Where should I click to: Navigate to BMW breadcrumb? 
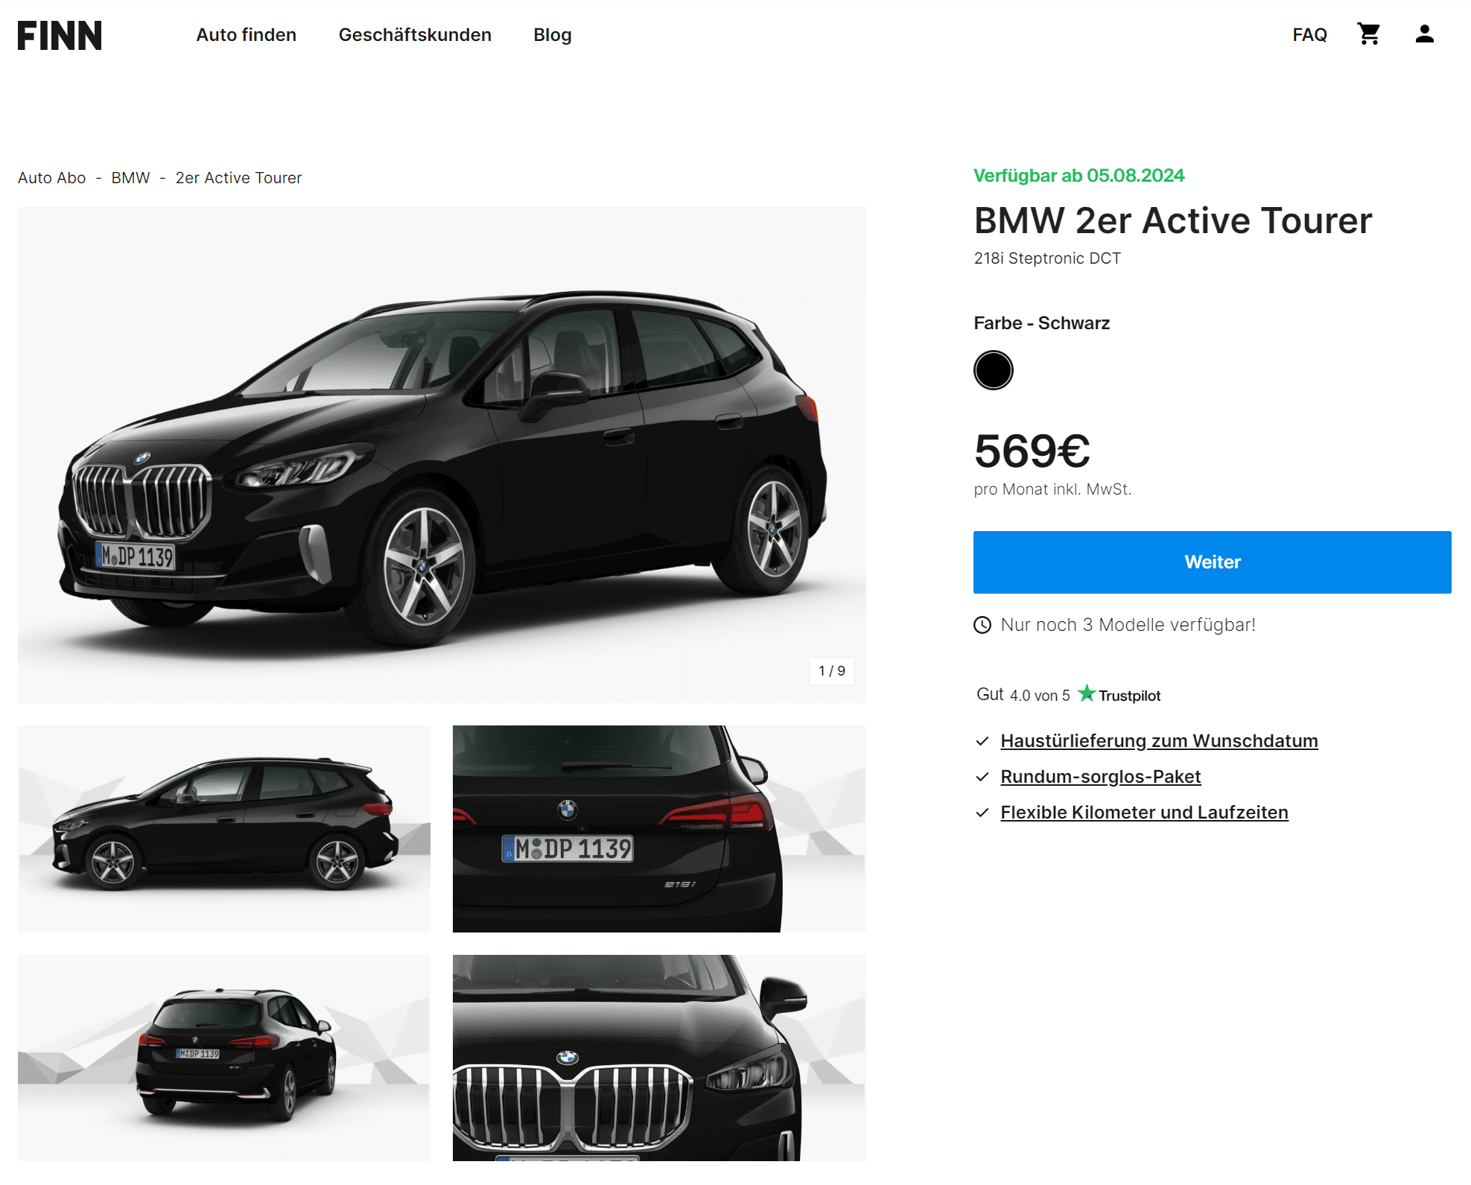(130, 178)
